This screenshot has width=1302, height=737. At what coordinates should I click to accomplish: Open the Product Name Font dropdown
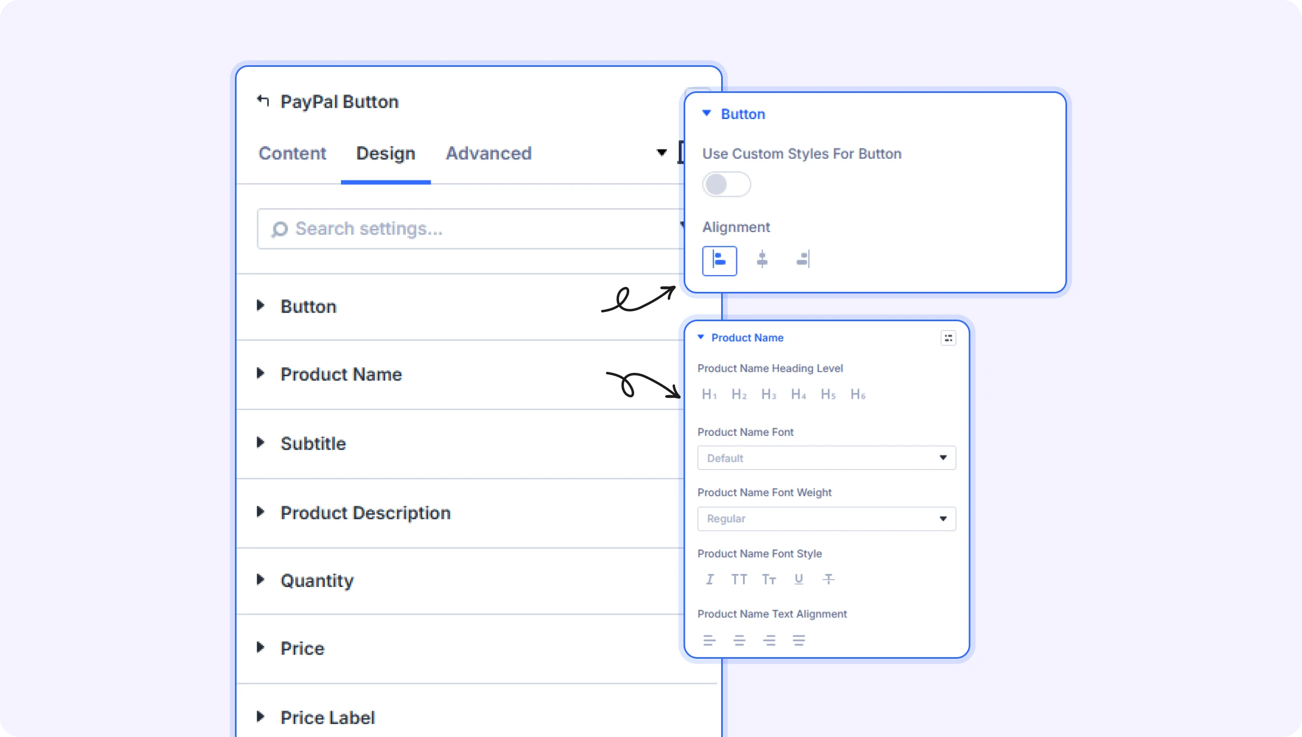coord(827,458)
